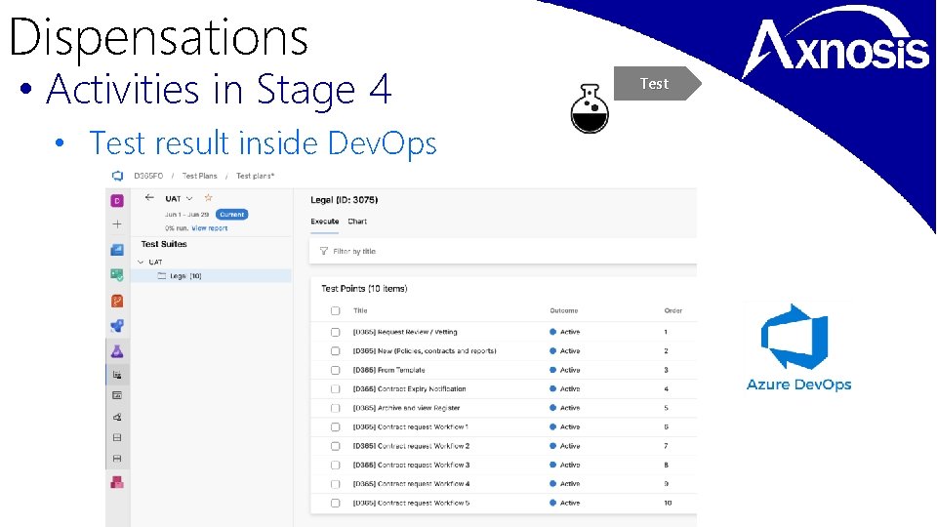Image resolution: width=937 pixels, height=527 pixels.
Task: Check the Contract request Workflow 3 row
Action: click(335, 465)
